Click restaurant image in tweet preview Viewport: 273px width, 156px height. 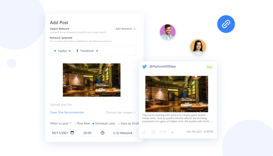(177, 94)
